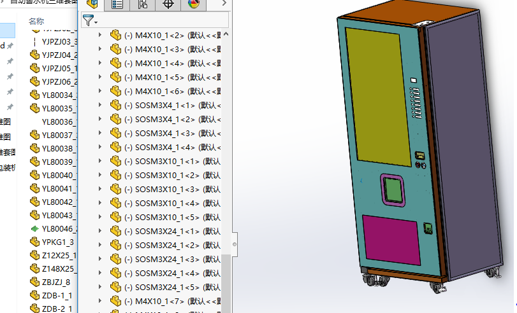Switch to the PropertyManager tab

point(117,4)
